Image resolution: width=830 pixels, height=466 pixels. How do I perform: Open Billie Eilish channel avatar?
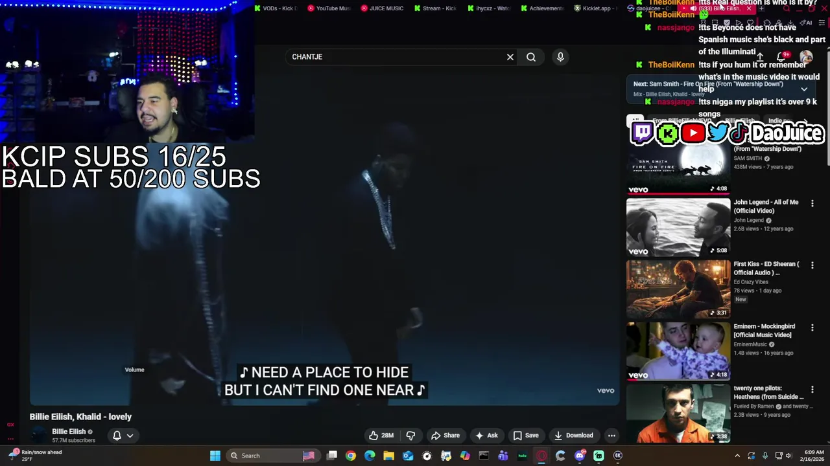coord(39,436)
